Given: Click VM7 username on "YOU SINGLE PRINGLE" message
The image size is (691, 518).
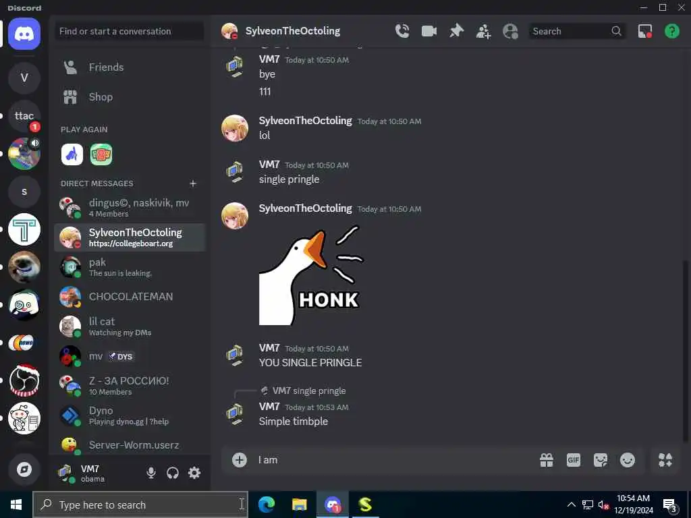Looking at the screenshot, I should 269,348.
